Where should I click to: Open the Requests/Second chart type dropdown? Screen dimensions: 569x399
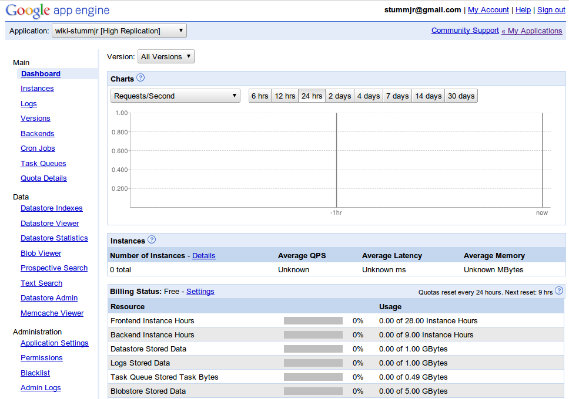[x=175, y=96]
